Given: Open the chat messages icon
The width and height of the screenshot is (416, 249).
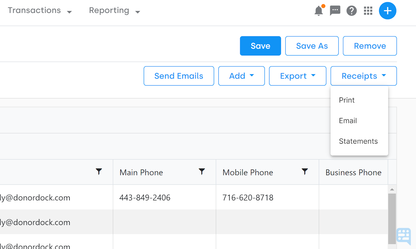Looking at the screenshot, I should pos(335,11).
